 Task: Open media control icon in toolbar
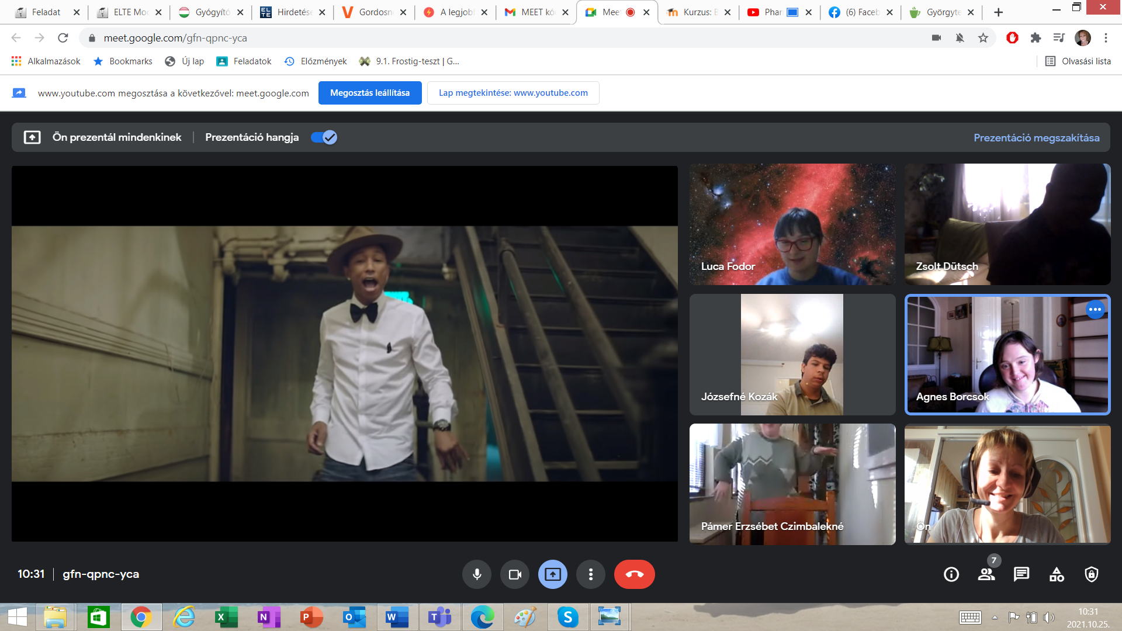[x=1059, y=38]
